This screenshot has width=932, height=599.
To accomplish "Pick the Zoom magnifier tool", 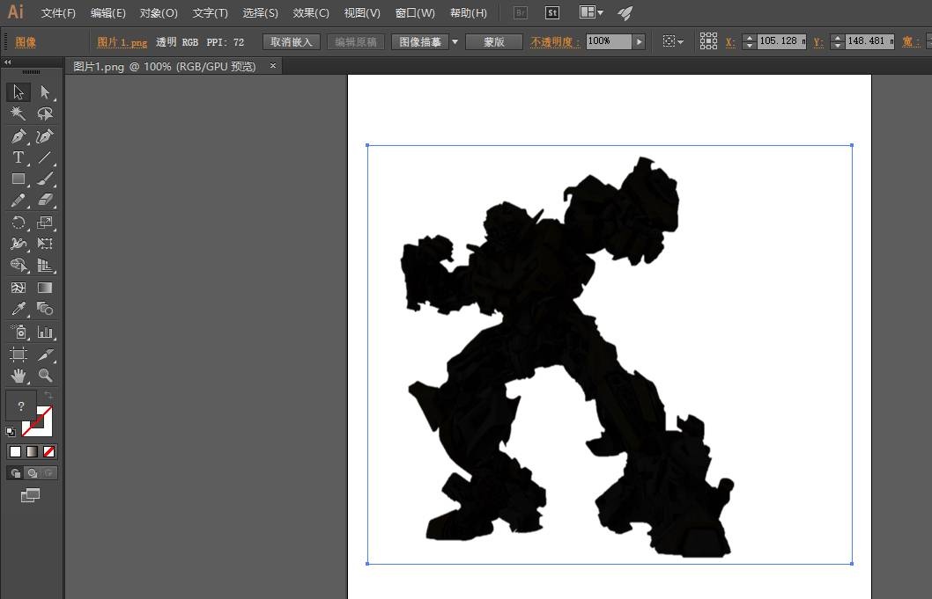I will [45, 376].
